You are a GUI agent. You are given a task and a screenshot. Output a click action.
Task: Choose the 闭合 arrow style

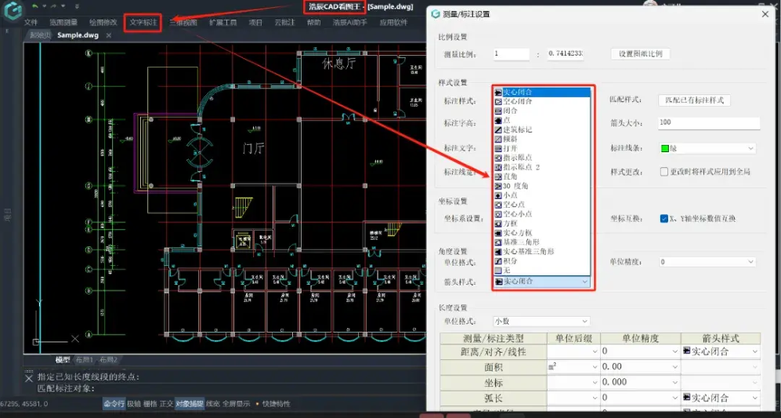542,110
